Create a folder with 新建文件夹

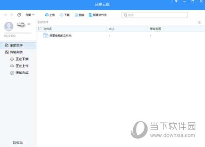pyautogui.click(x=98, y=15)
